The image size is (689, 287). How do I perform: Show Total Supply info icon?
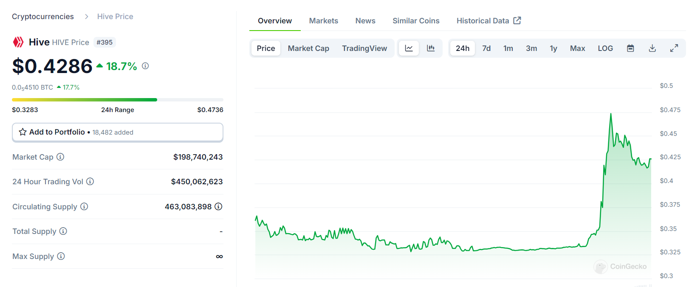tap(63, 231)
